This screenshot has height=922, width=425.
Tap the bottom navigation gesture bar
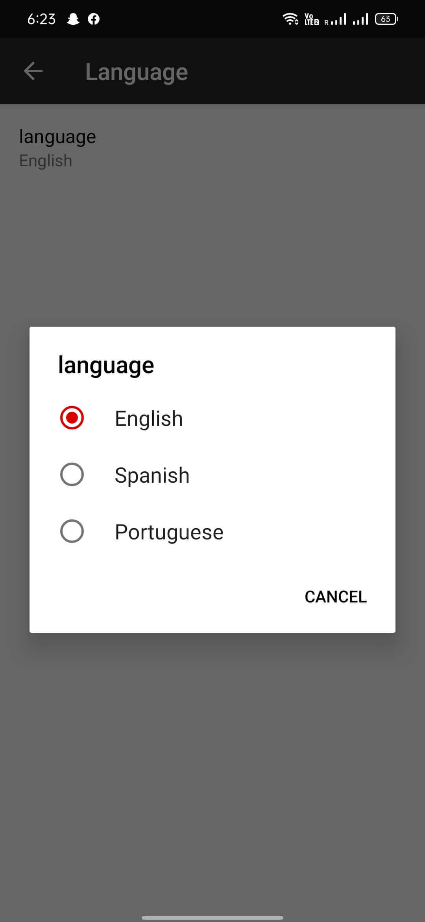coord(213,918)
